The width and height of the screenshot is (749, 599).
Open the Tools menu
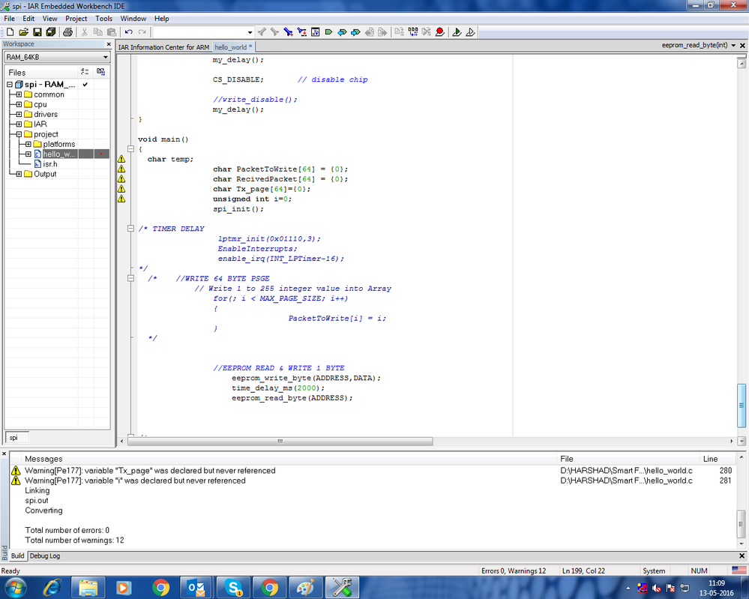click(x=103, y=19)
